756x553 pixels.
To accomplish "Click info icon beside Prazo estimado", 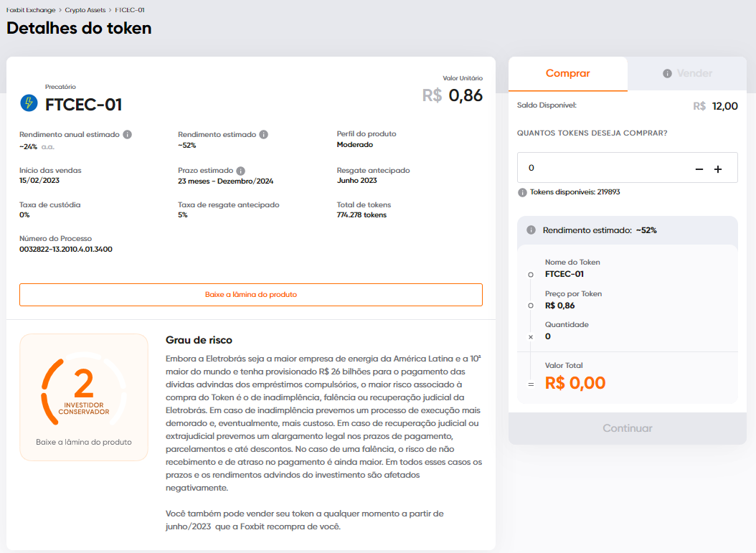I will point(240,171).
